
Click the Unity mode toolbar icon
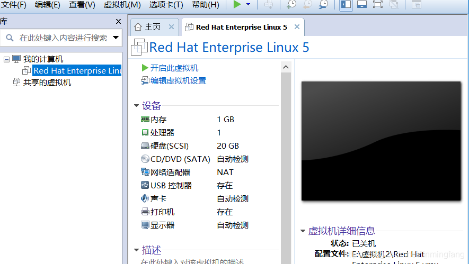click(x=394, y=4)
